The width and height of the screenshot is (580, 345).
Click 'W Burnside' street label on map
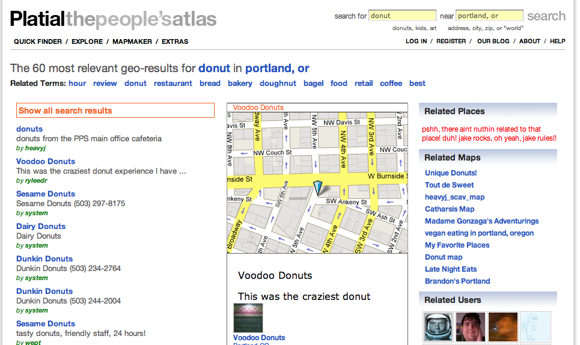tap(387, 176)
